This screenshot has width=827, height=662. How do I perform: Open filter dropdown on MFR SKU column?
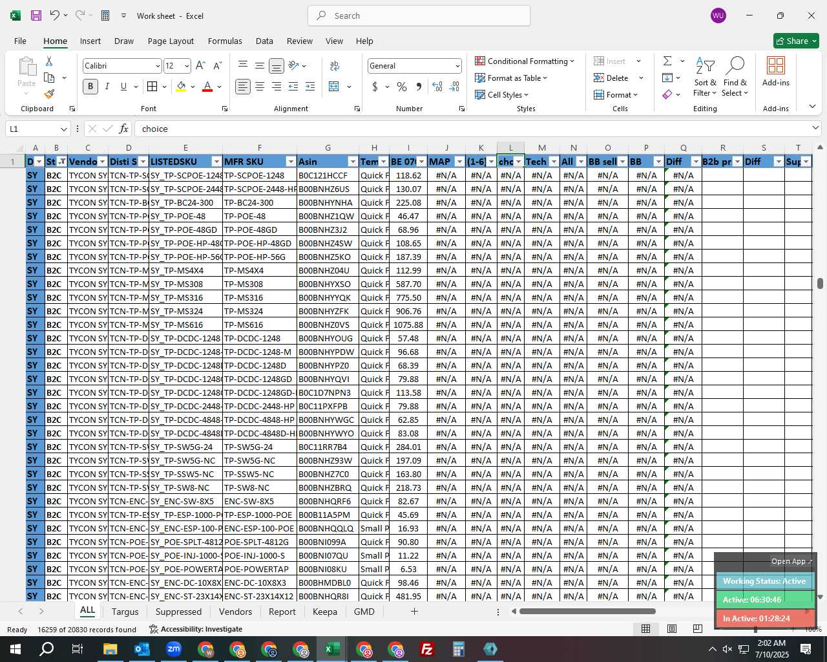(291, 162)
